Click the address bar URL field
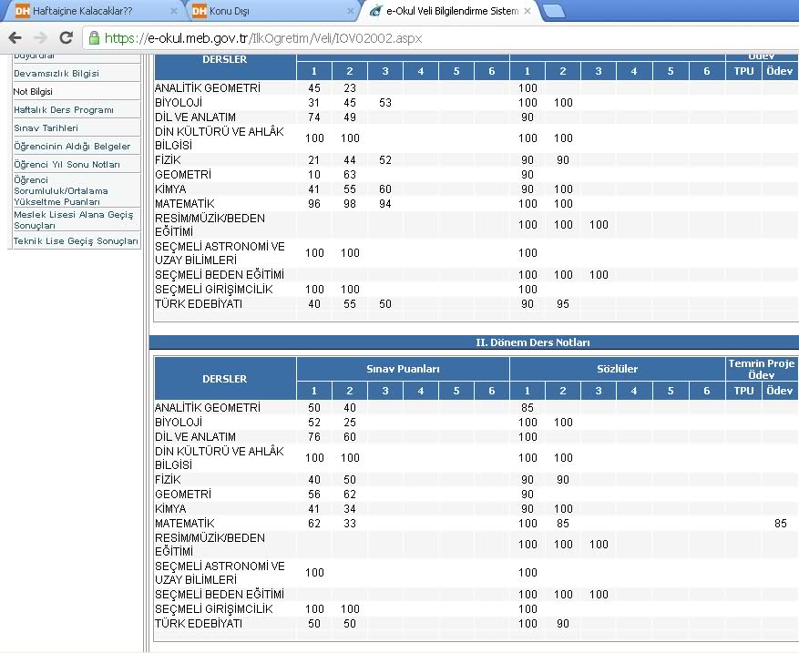799x653 pixels. click(x=364, y=38)
